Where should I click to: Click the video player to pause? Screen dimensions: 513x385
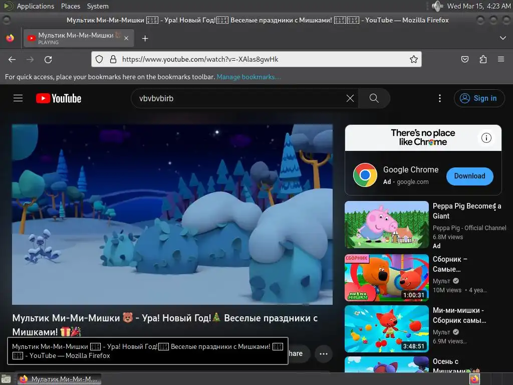[172, 215]
